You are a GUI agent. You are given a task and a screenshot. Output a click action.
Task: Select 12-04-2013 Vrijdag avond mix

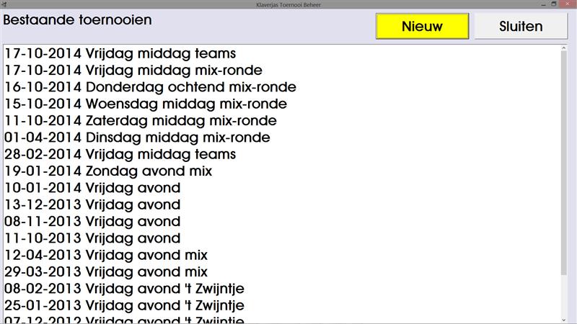pyautogui.click(x=106, y=255)
